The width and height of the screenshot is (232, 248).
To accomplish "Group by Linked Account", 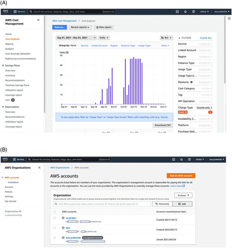I will coord(99,46).
